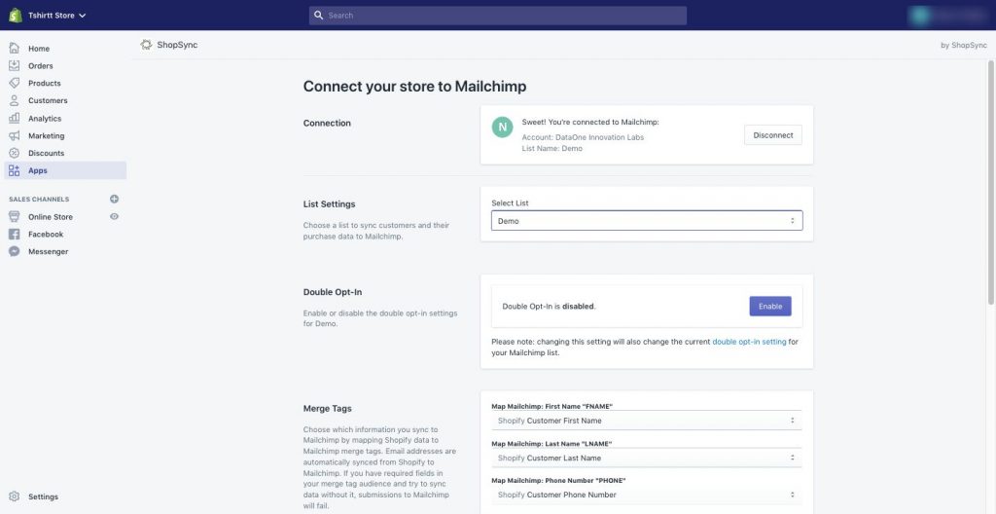996x514 pixels.
Task: Click the 'List Settings' section heading
Action: [x=329, y=204]
